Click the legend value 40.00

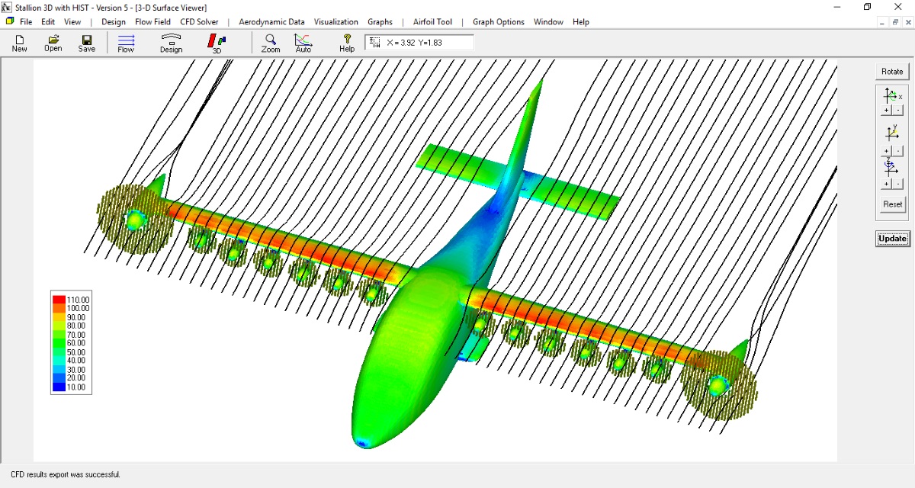coord(77,361)
